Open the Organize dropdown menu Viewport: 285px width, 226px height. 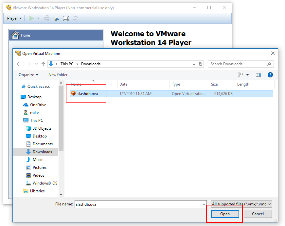coord(28,75)
